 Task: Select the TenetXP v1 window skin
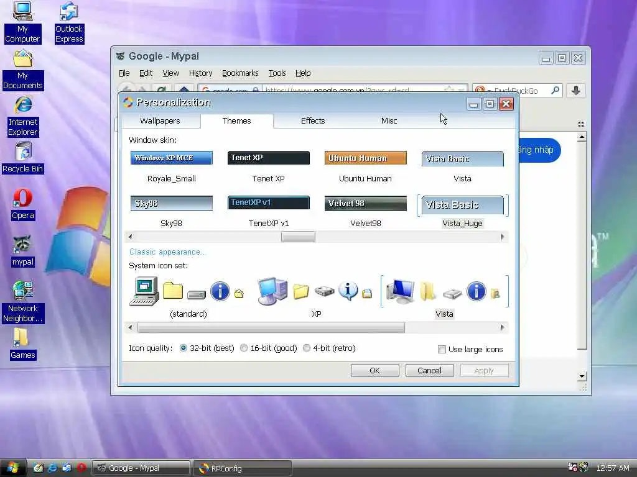(269, 211)
